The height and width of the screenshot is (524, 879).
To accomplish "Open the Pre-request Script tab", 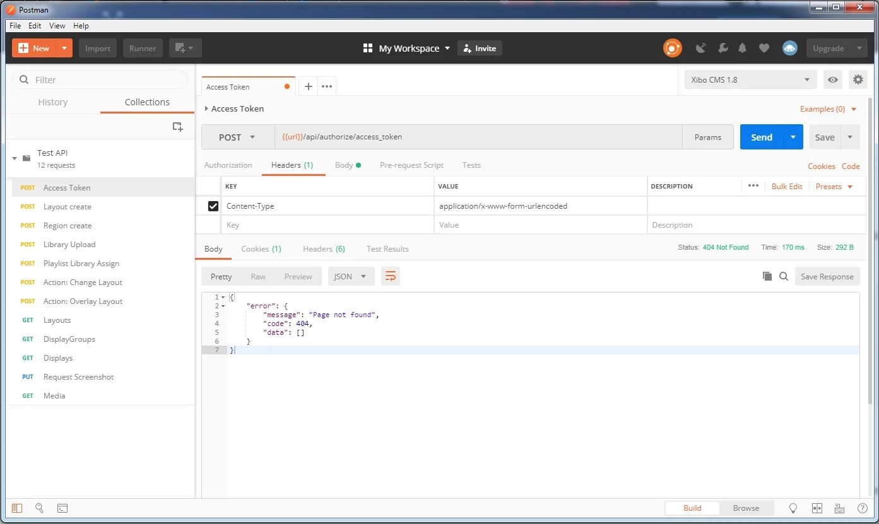I will pyautogui.click(x=411, y=165).
